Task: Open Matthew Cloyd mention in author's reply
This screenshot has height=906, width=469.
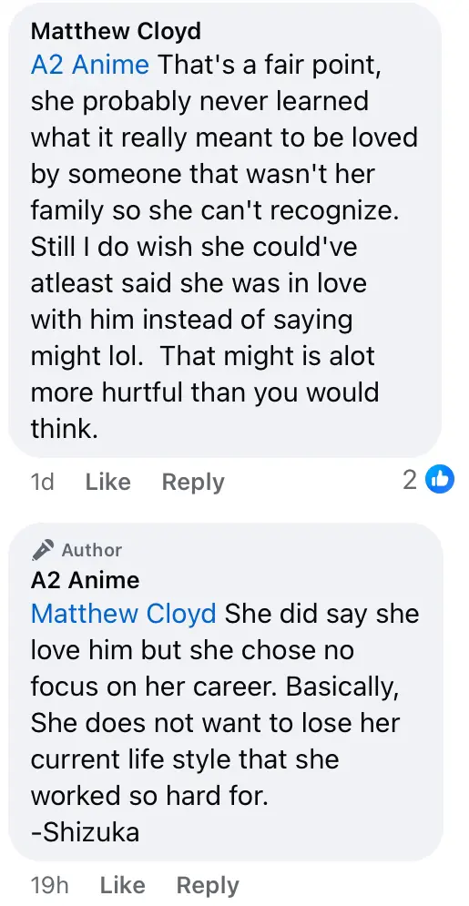Action: coord(124,614)
